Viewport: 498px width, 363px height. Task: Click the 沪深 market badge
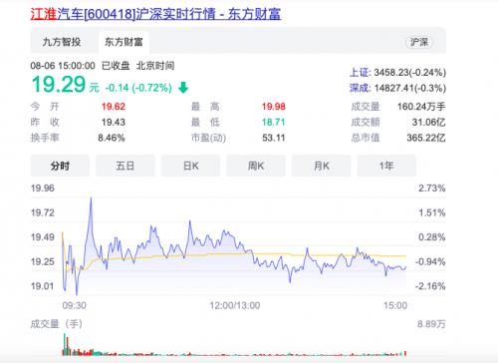(419, 42)
